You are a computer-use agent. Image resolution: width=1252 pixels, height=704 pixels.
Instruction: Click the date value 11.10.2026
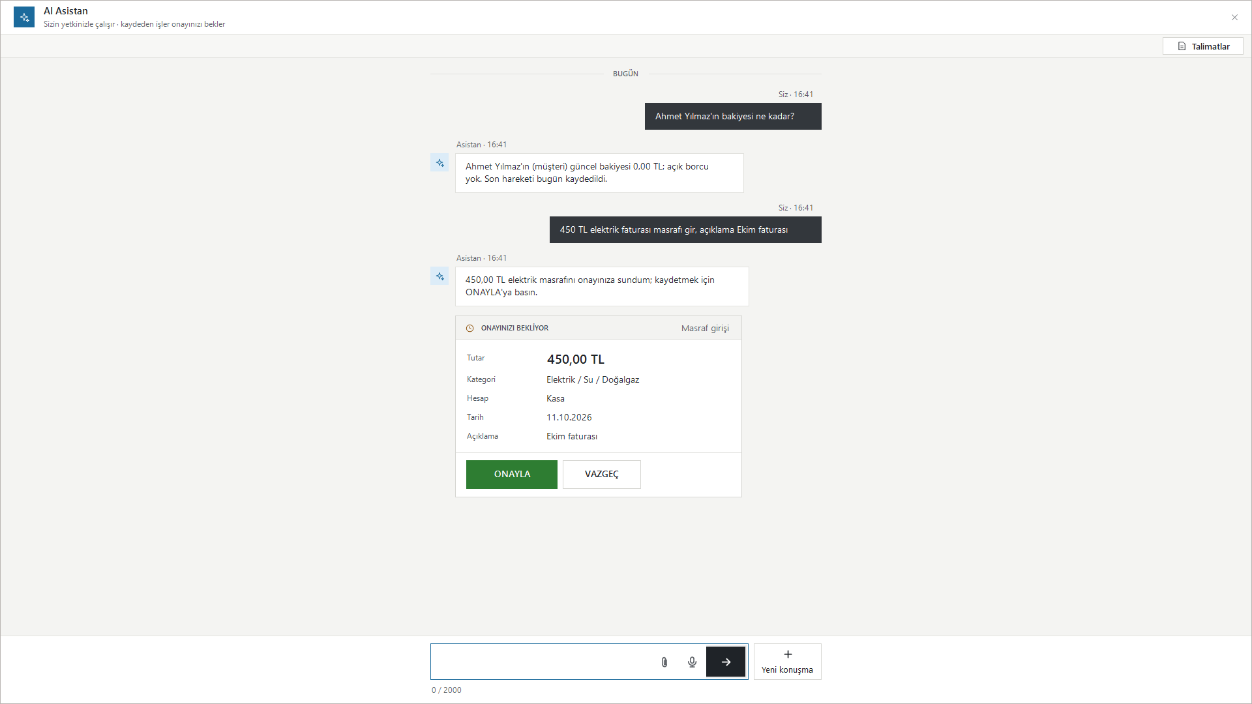pyautogui.click(x=569, y=418)
